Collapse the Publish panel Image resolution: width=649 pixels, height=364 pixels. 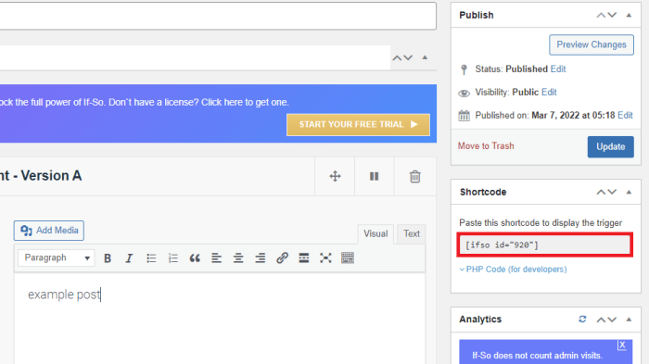pyautogui.click(x=629, y=16)
